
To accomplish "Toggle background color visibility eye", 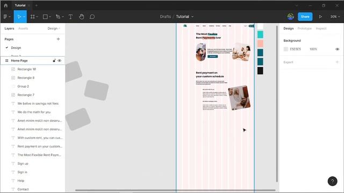I will tap(337, 49).
